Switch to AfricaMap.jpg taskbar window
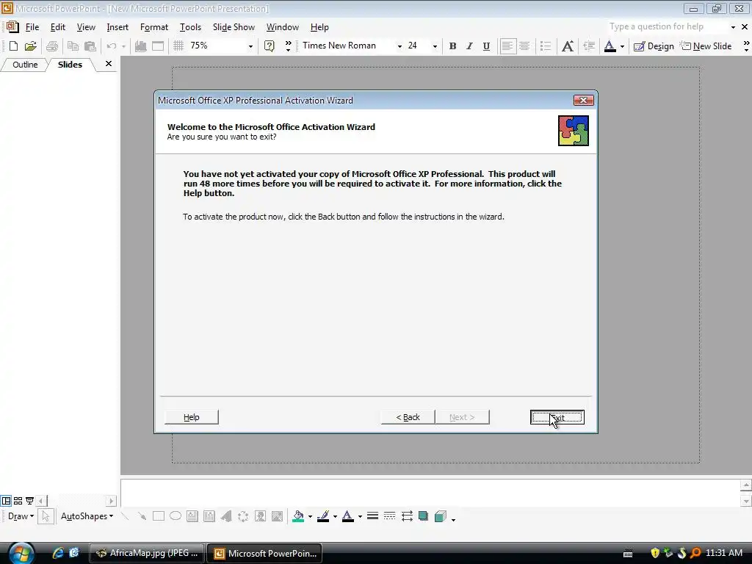The height and width of the screenshot is (564, 752). [x=147, y=554]
